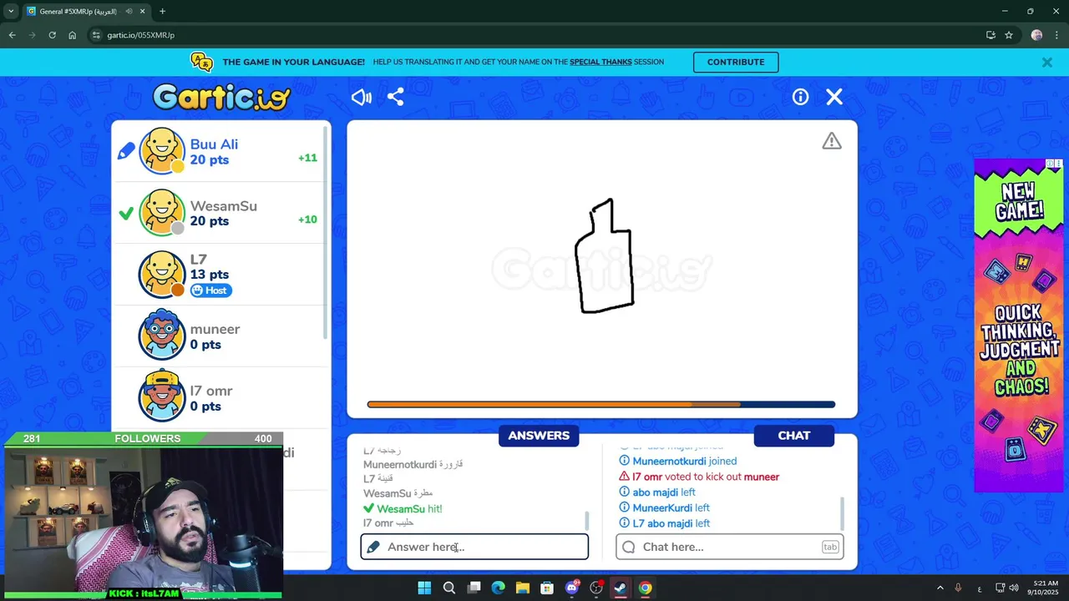1069x601 pixels.
Task: Open the room info icon
Action: 800,98
